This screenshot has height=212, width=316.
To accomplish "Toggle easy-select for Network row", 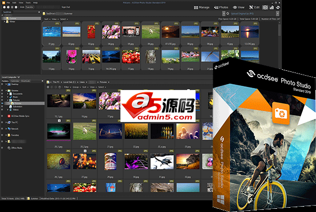I will pyautogui.click(x=2, y=129).
